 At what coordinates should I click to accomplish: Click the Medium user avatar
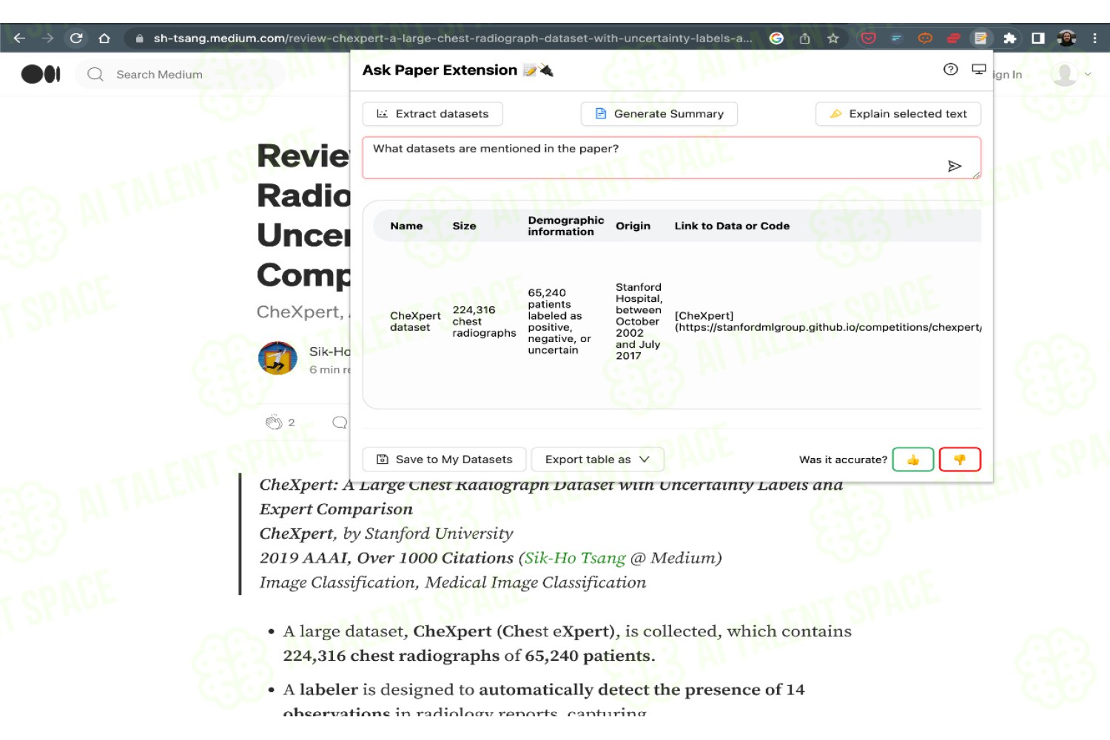coord(1065,74)
